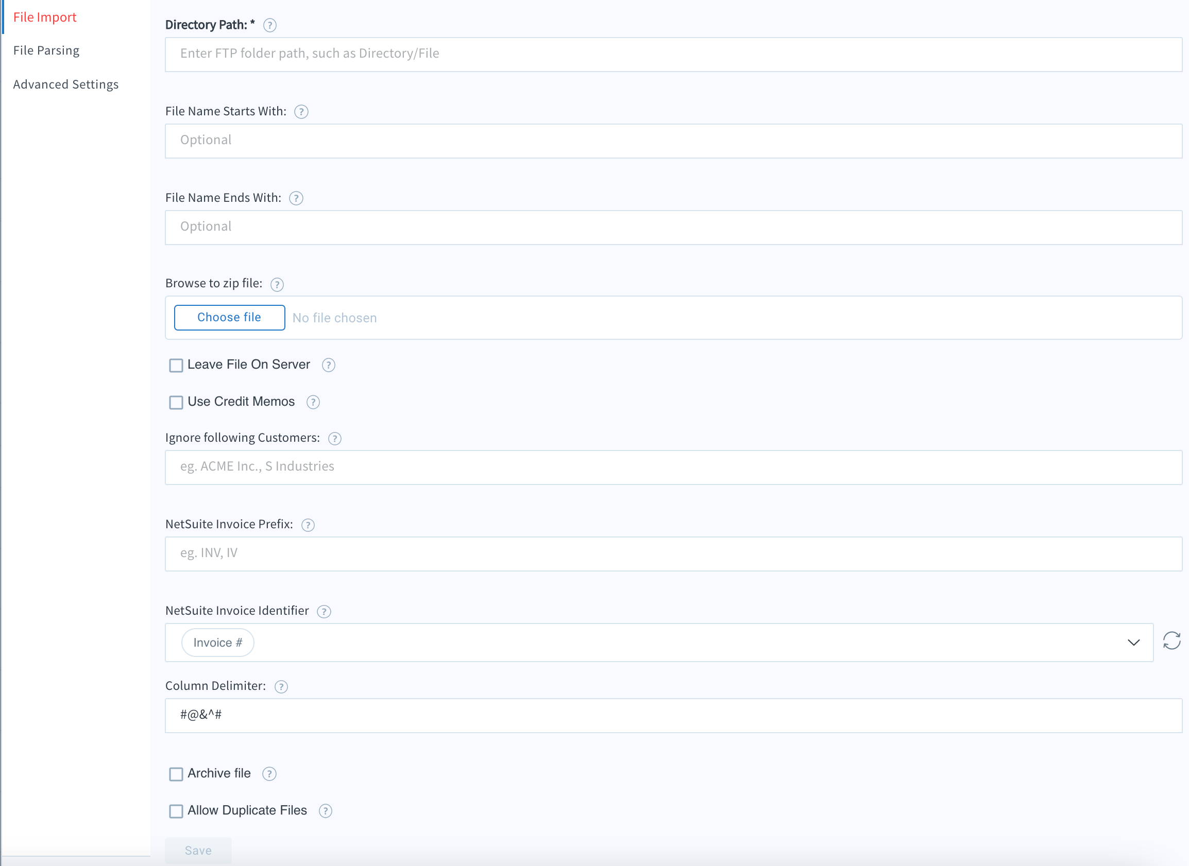Click the No file chosen text
The width and height of the screenshot is (1189, 866).
335,318
